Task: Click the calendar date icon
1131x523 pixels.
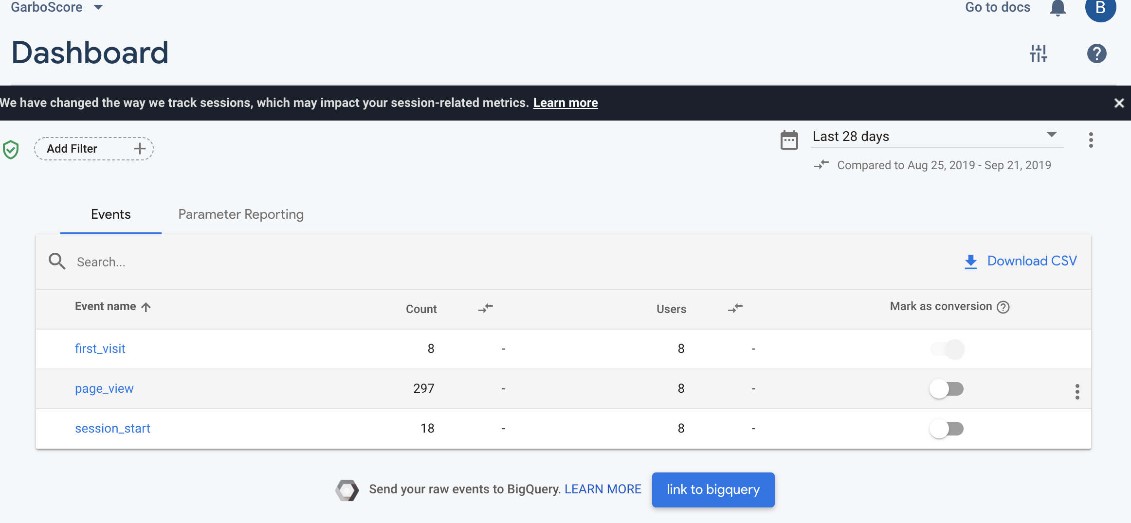Action: pos(789,140)
